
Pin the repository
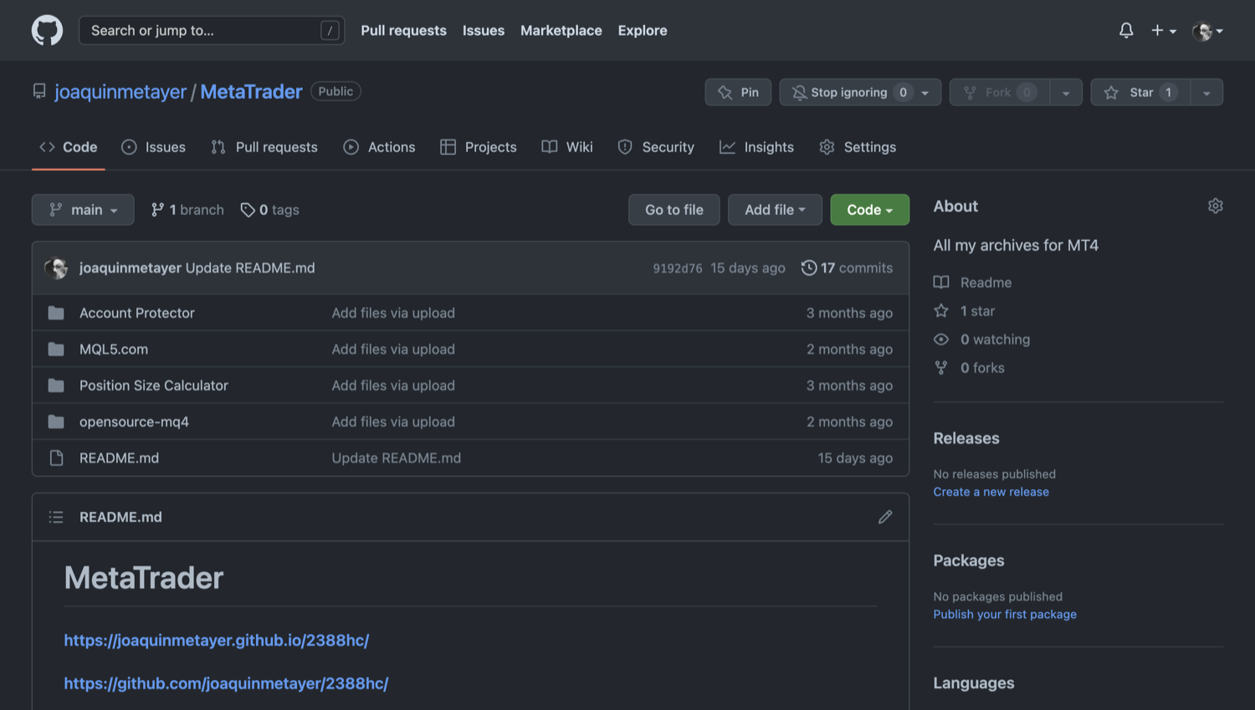738,92
